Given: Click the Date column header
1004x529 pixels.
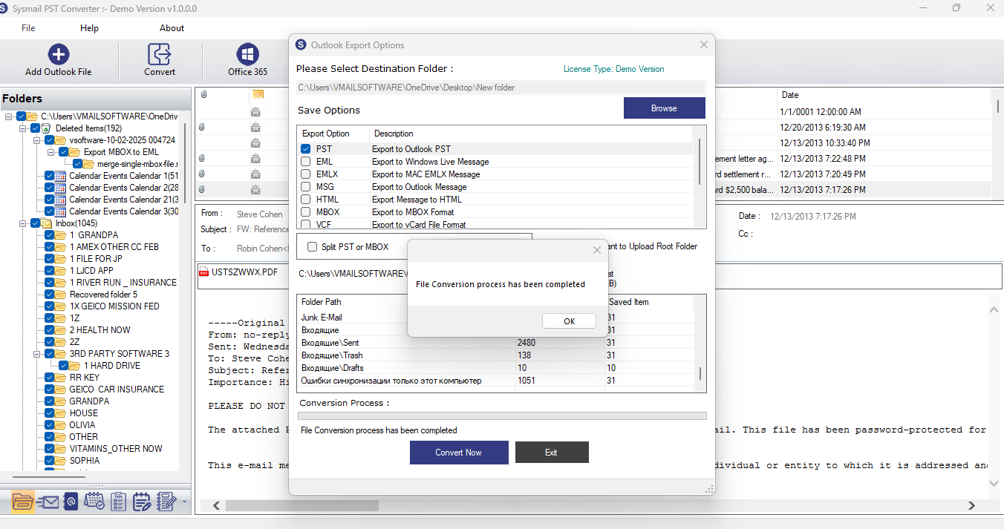Looking at the screenshot, I should pos(884,95).
